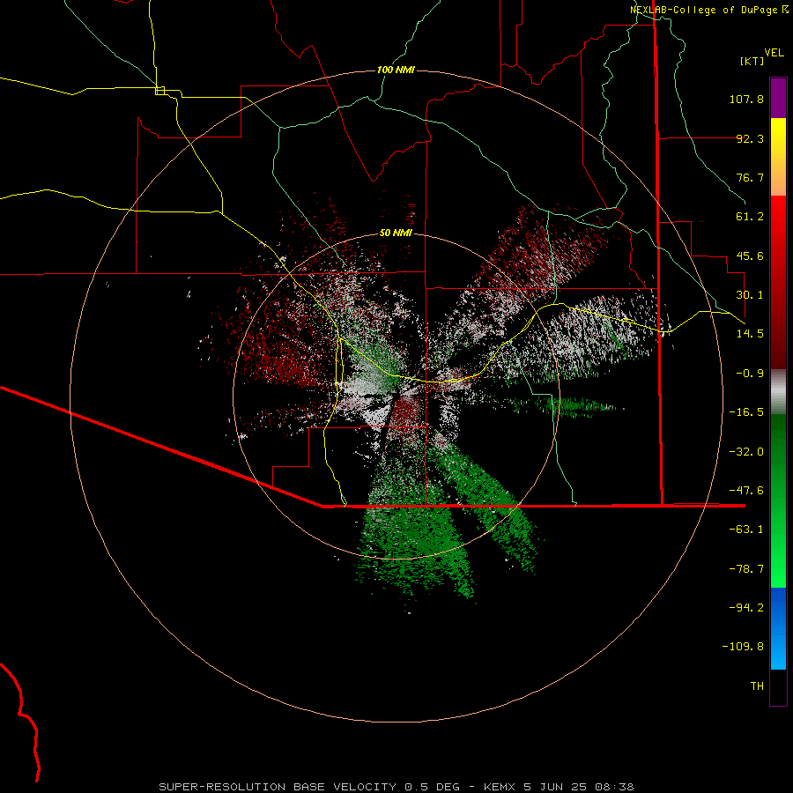Click the 50 NMI range ring label
The image size is (793, 793).
[396, 233]
